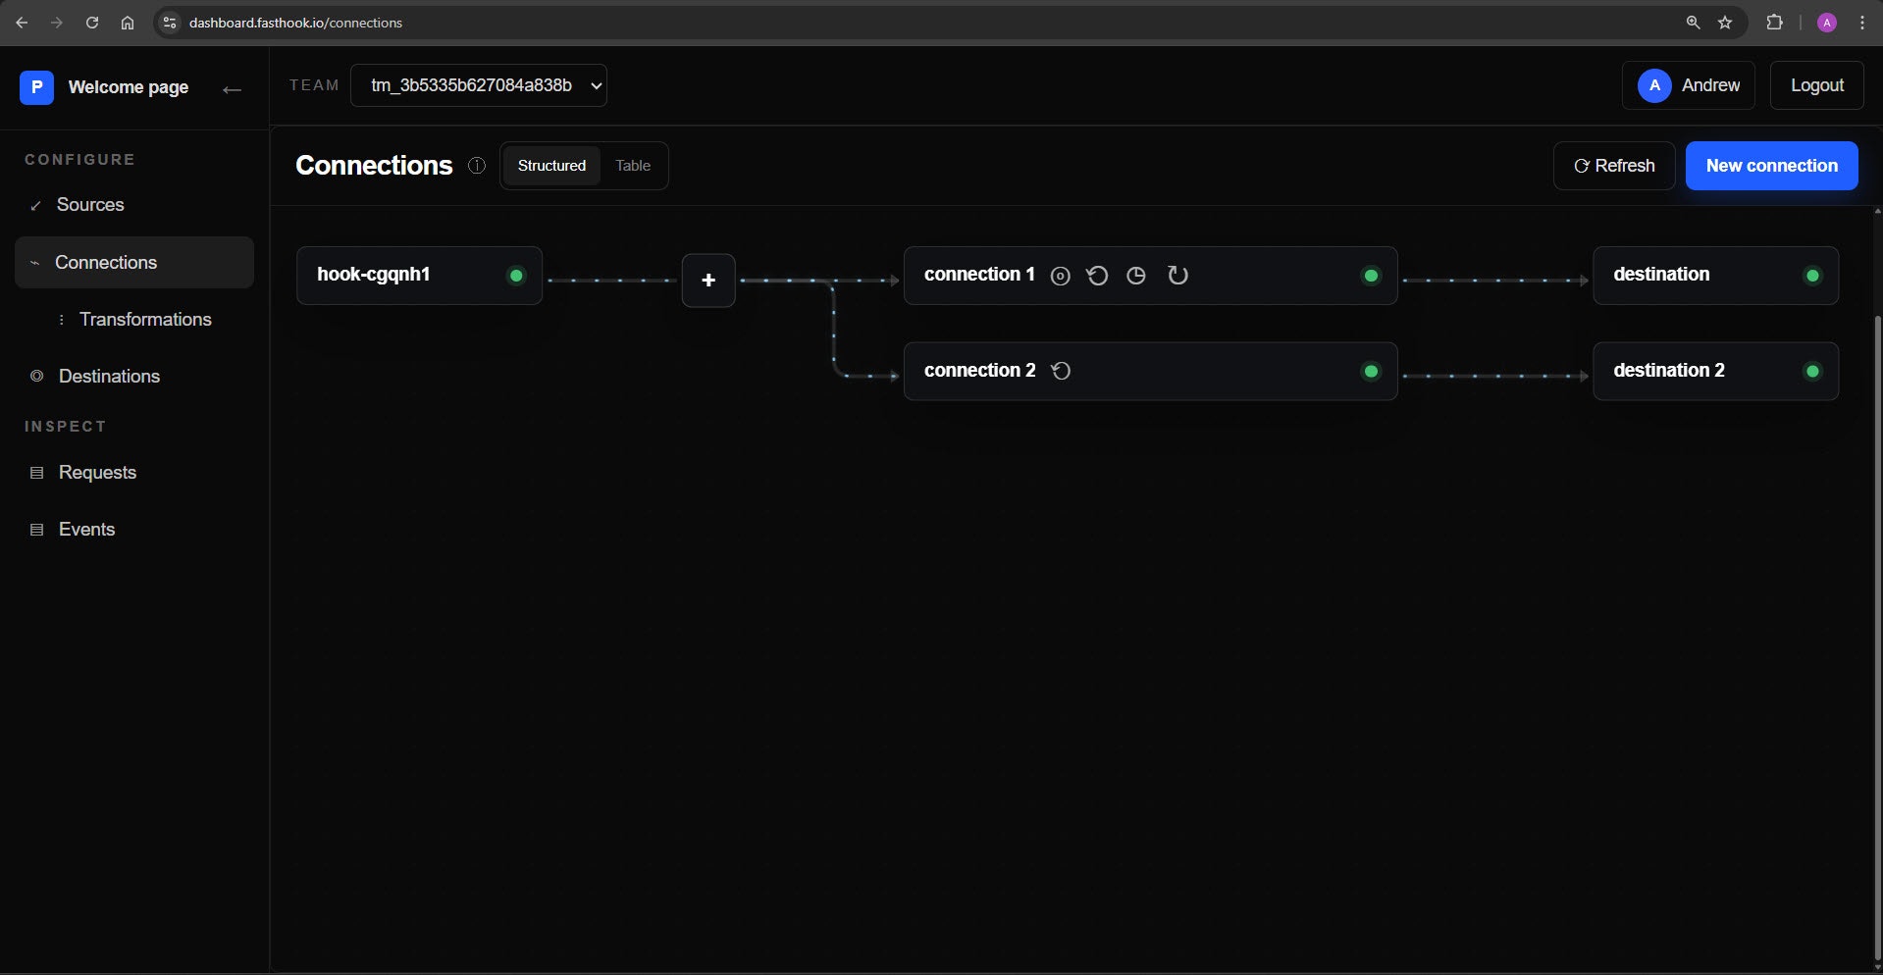Open browser extensions puzzle icon
The height and width of the screenshot is (975, 1883).
coord(1774,23)
